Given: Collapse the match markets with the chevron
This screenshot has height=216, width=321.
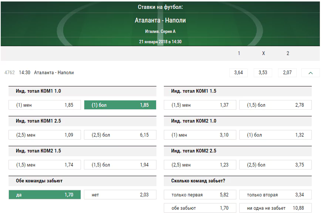Looking at the screenshot, I should [x=310, y=73].
